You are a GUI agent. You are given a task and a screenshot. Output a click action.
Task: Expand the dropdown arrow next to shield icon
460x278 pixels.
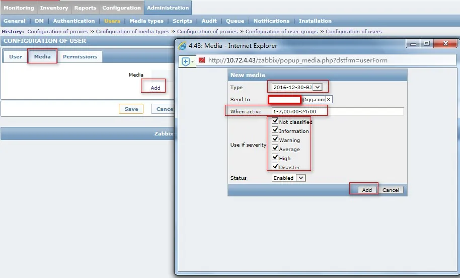pyautogui.click(x=192, y=61)
